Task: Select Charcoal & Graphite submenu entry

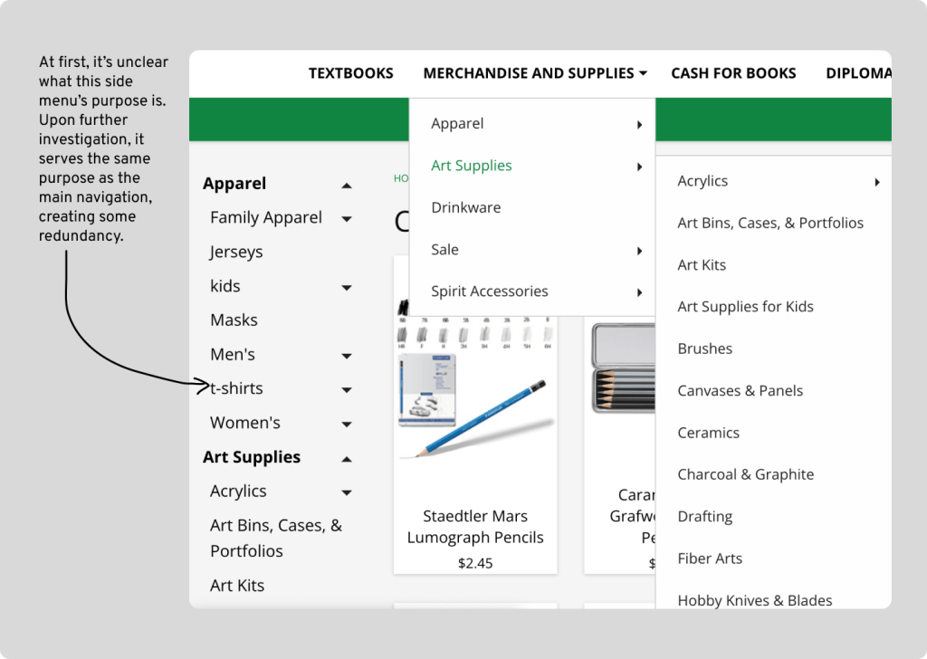Action: pyautogui.click(x=745, y=475)
